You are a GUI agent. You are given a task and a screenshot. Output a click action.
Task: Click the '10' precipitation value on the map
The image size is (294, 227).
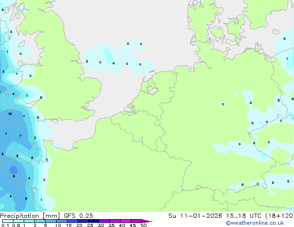coord(10,113)
